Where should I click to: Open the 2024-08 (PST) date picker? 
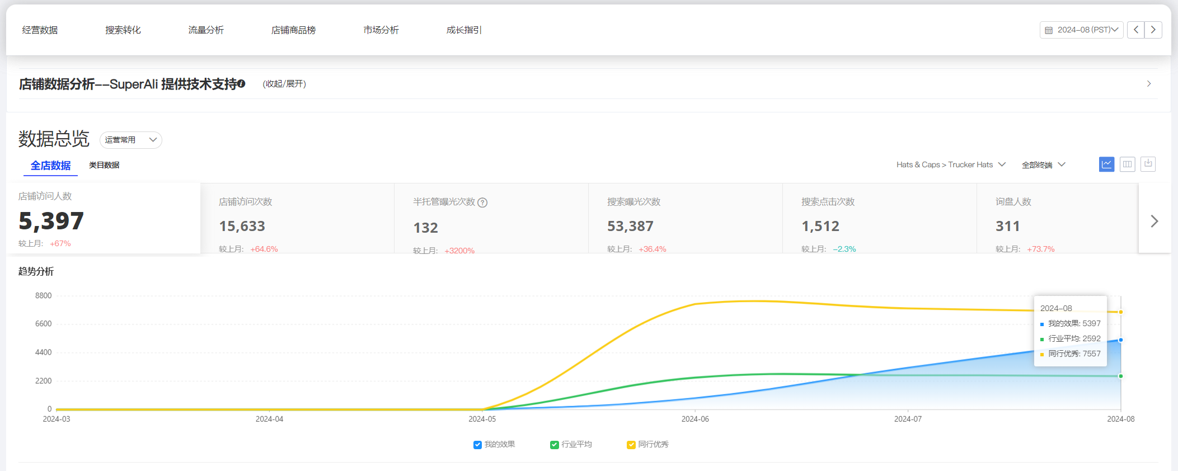(1081, 30)
